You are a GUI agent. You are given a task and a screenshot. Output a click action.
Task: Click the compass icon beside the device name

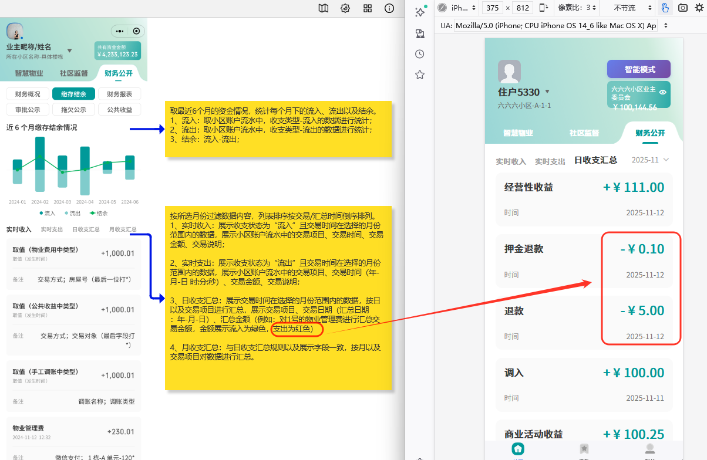[x=442, y=8]
